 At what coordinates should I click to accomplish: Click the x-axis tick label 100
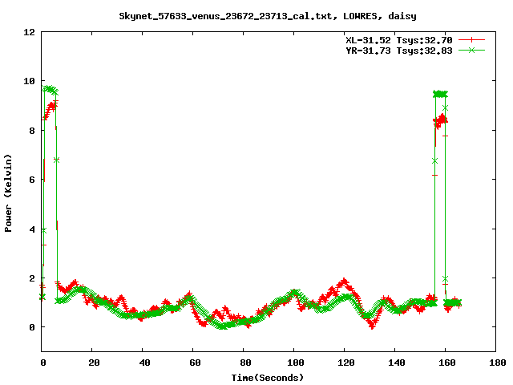[x=296, y=363]
